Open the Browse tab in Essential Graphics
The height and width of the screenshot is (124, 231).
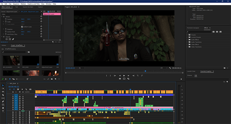(x=190, y=75)
